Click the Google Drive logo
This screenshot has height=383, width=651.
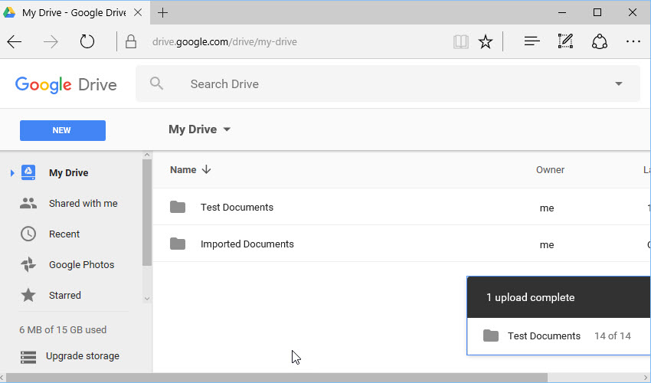pyautogui.click(x=66, y=85)
